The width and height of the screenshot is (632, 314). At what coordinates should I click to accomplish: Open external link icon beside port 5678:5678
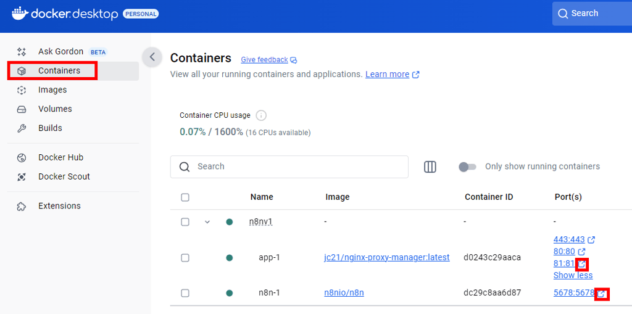602,294
